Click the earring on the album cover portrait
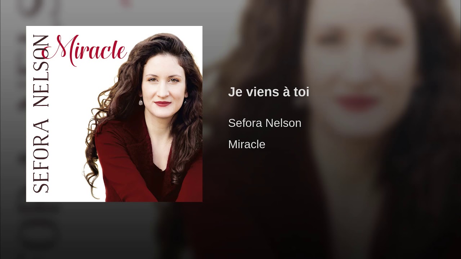This screenshot has height=259, width=461. click(x=141, y=102)
